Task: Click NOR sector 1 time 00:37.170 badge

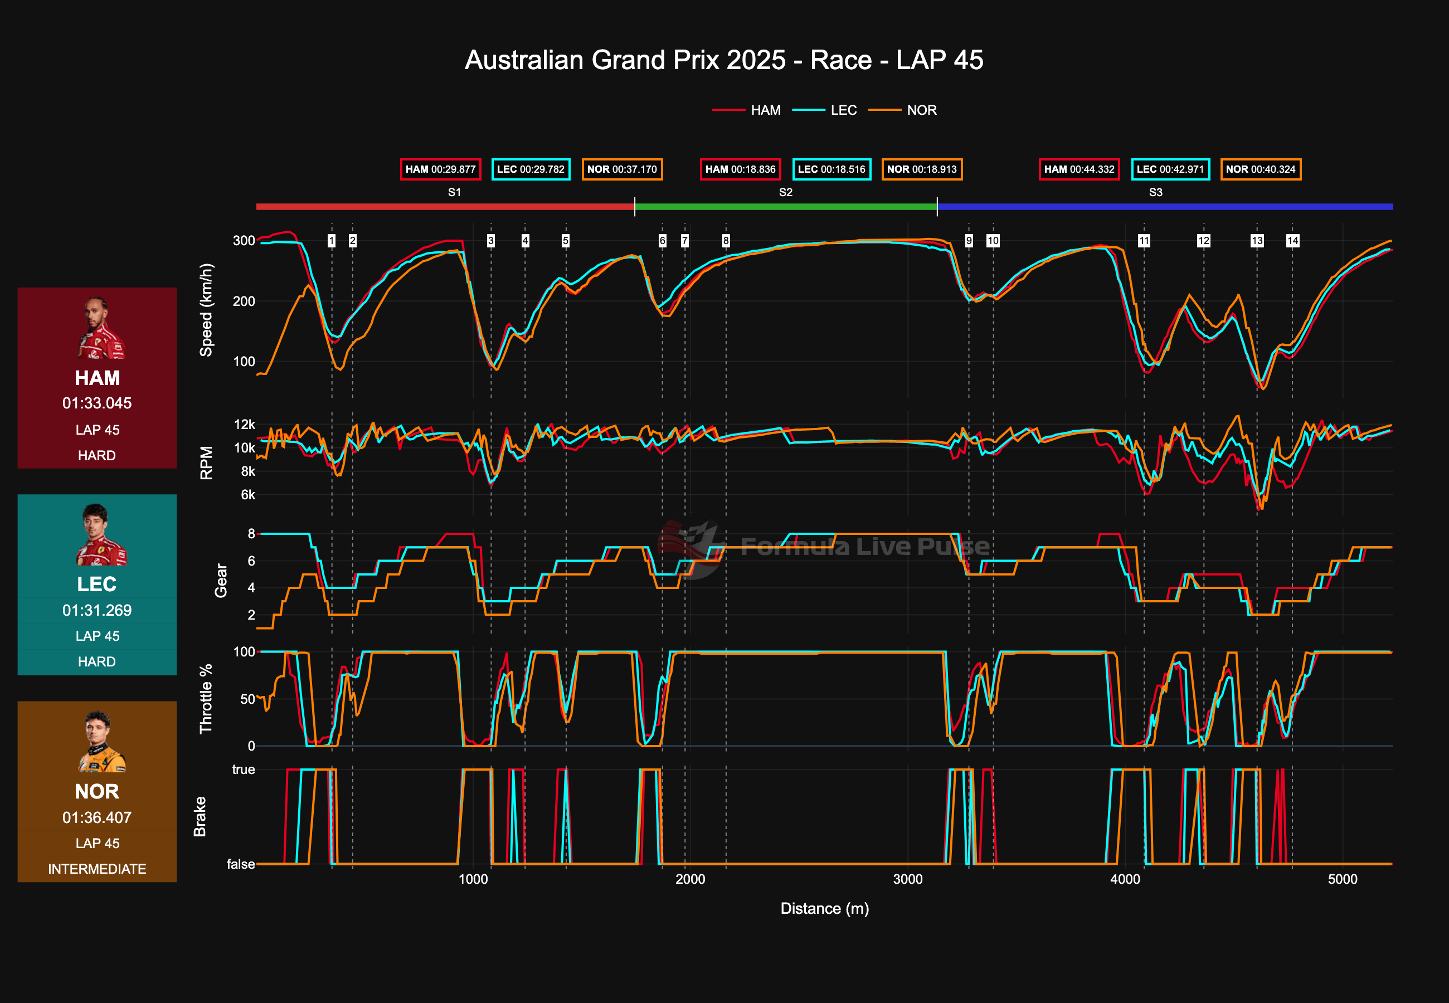Action: click(622, 169)
